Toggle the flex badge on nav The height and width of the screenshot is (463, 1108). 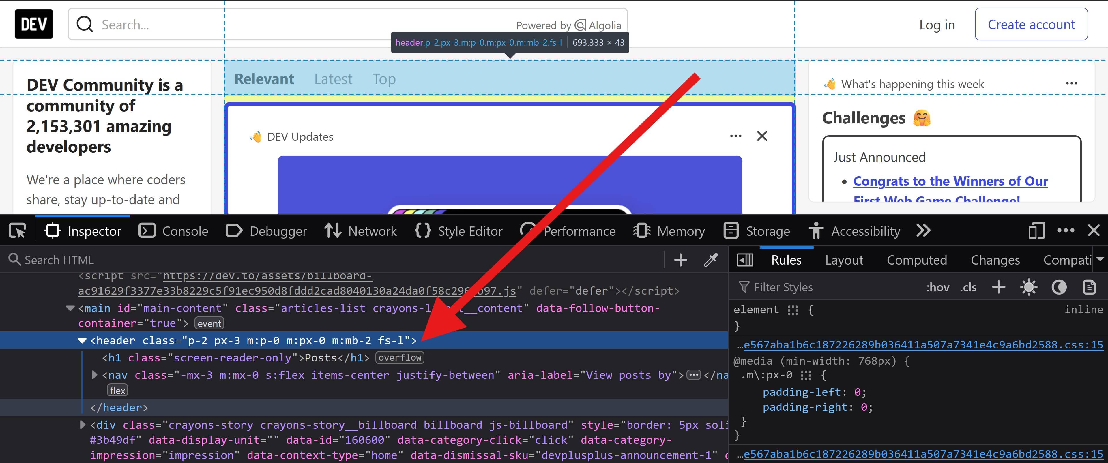click(x=117, y=390)
